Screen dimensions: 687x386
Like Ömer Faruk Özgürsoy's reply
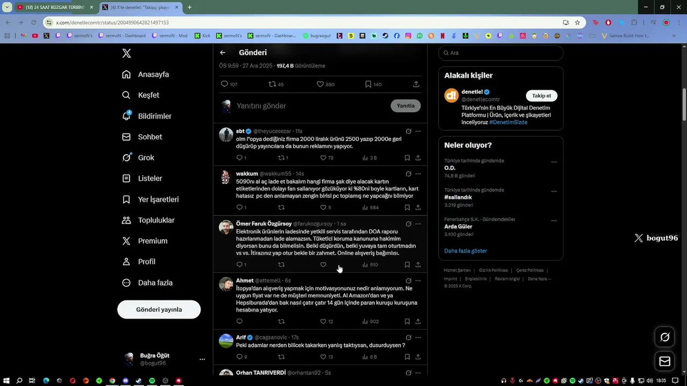tap(323, 264)
